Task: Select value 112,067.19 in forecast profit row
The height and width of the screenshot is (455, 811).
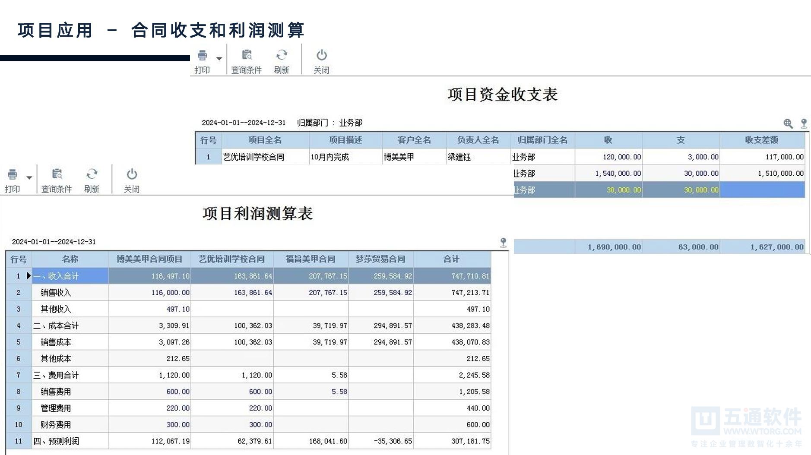Action: [149, 441]
